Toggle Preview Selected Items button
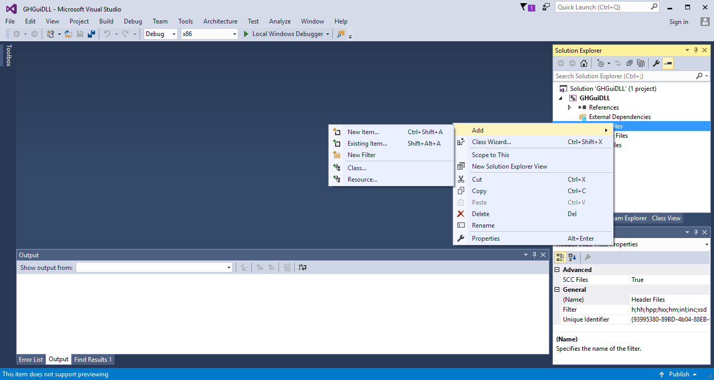The image size is (714, 380). click(x=668, y=63)
